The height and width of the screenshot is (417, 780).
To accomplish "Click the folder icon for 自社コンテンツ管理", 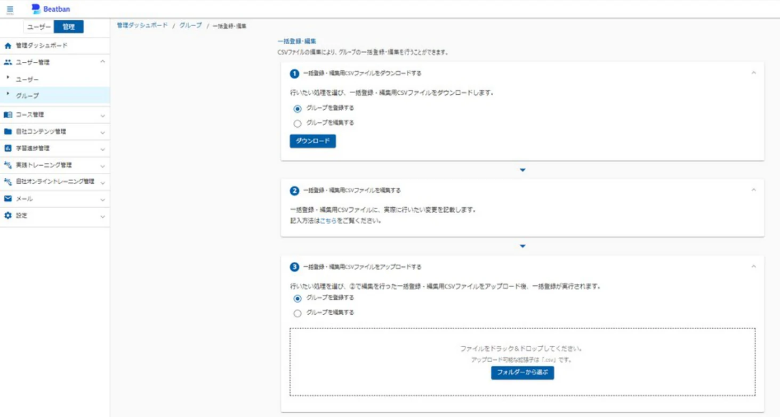I will click(x=8, y=132).
